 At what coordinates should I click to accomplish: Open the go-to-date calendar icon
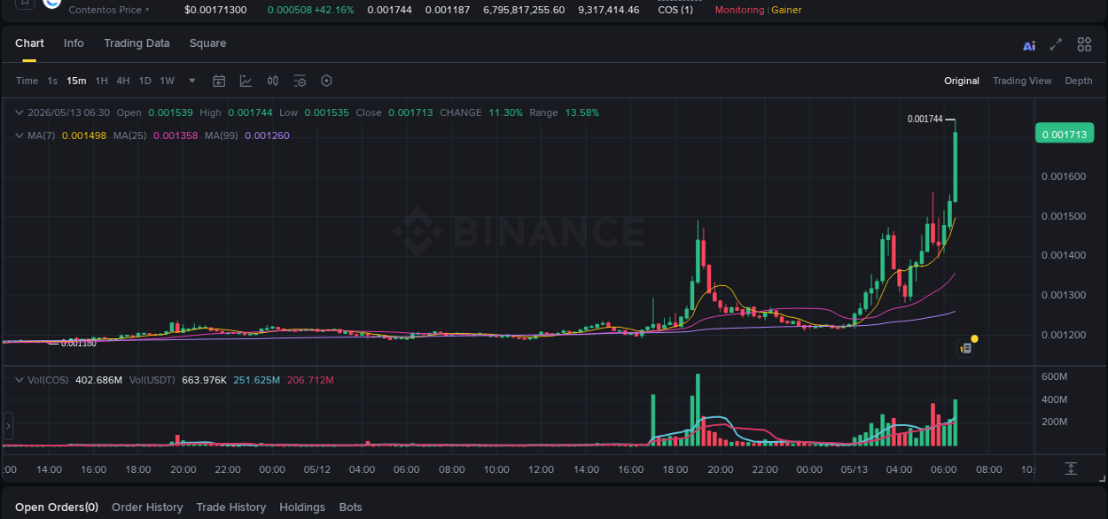click(x=219, y=81)
